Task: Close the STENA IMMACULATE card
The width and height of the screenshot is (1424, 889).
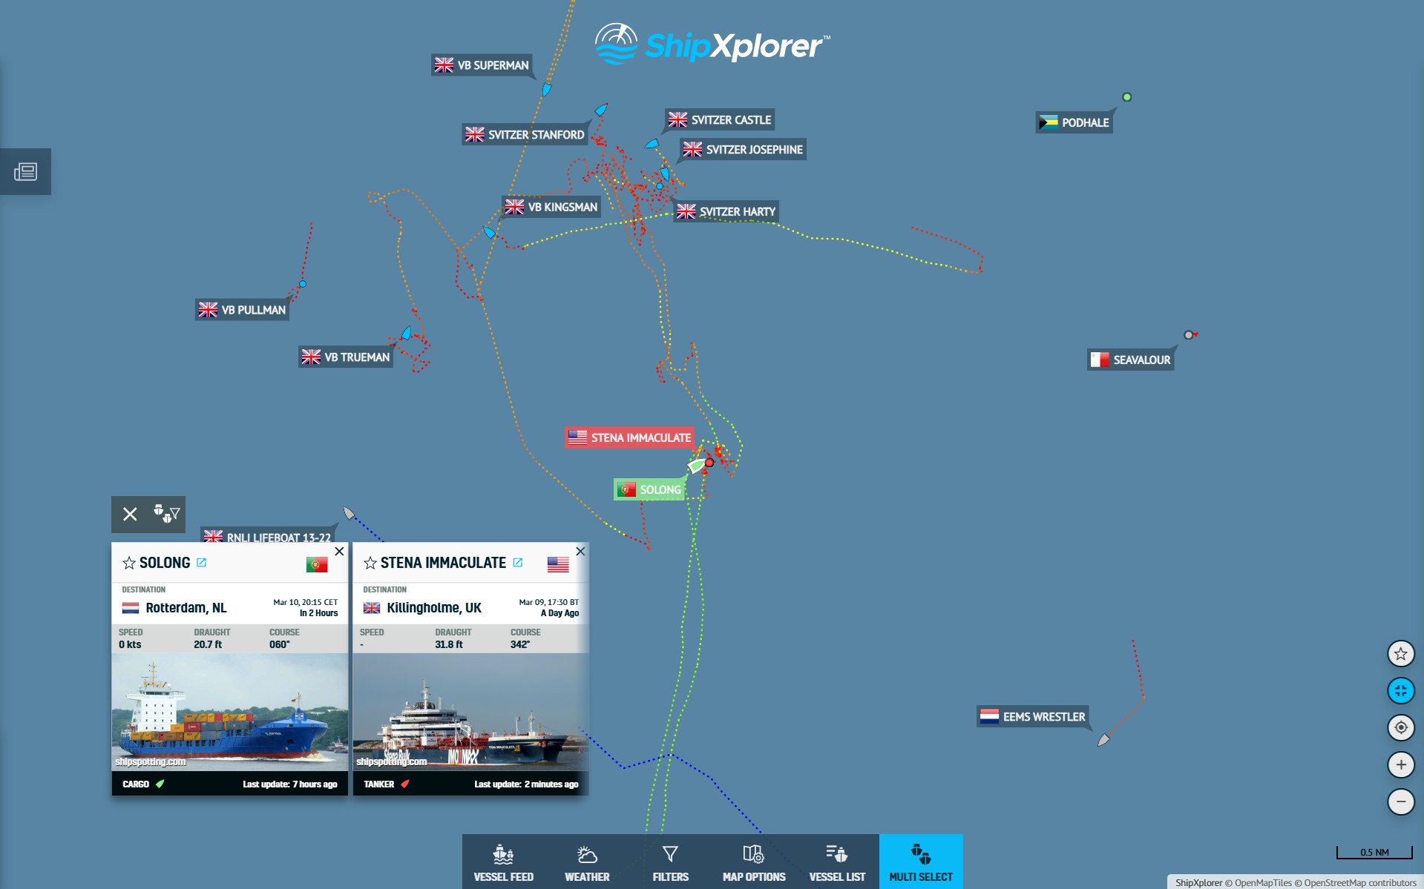Action: coord(580,551)
